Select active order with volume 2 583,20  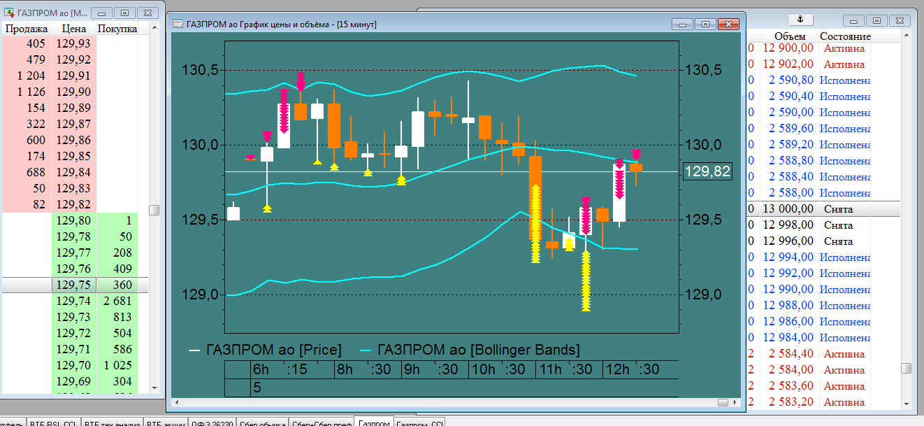pyautogui.click(x=823, y=402)
